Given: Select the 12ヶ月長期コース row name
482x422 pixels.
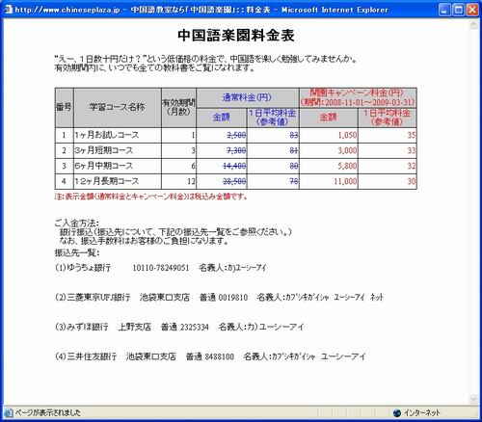Looking at the screenshot, I should click(x=107, y=181).
